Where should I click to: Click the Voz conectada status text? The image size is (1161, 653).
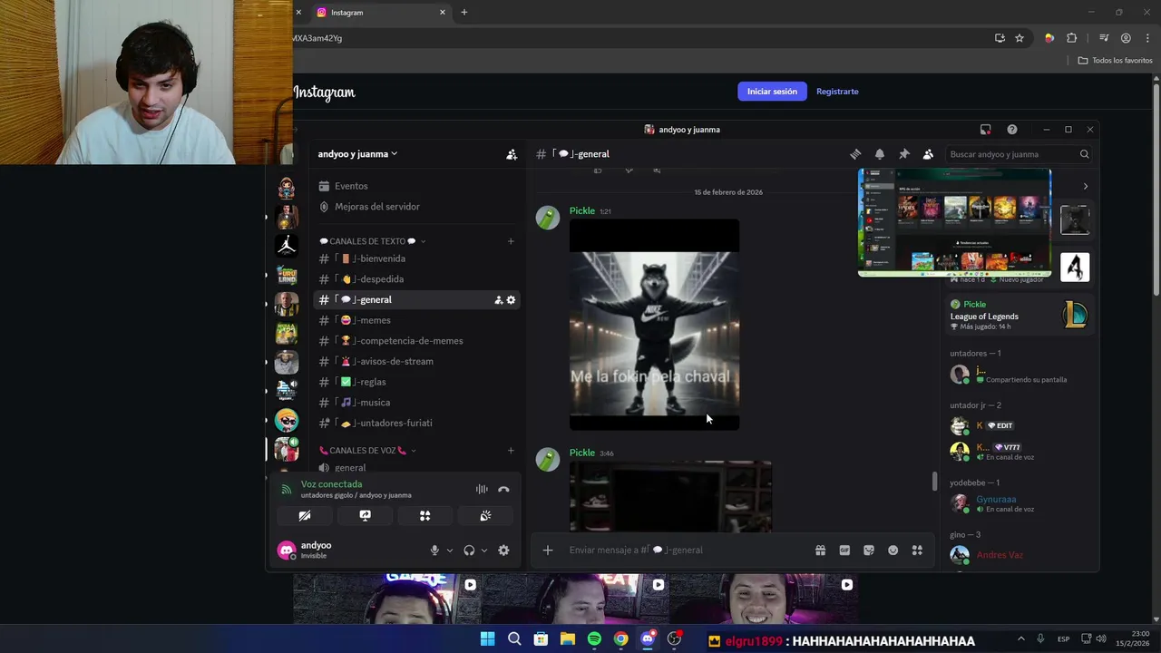(x=331, y=484)
